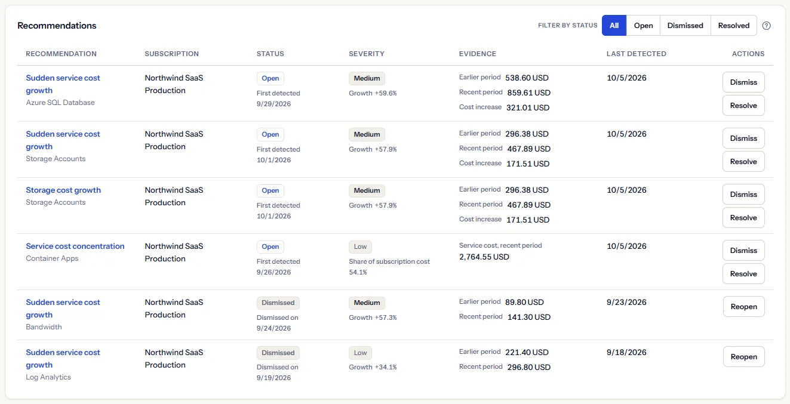Click the Severity column header
This screenshot has width=790, height=404.
(x=367, y=54)
